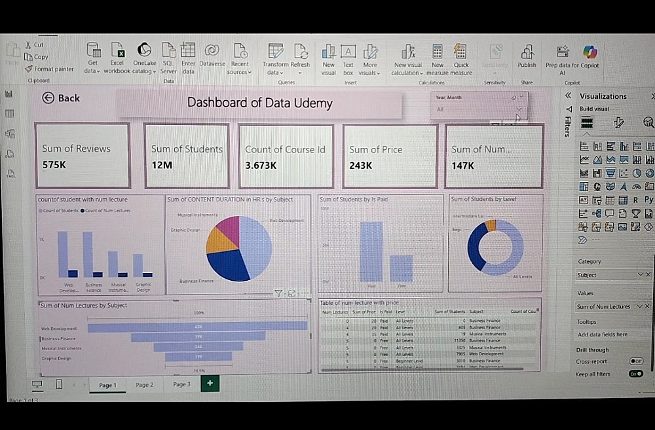655x430 pixels.
Task: Click the Cut command in Clipboard
Action: (34, 45)
